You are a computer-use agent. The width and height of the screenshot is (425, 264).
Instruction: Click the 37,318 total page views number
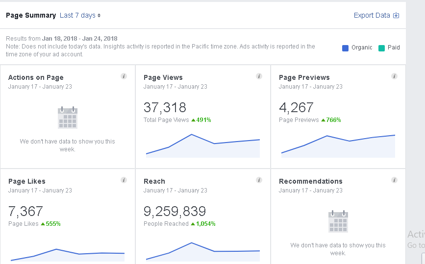point(165,107)
